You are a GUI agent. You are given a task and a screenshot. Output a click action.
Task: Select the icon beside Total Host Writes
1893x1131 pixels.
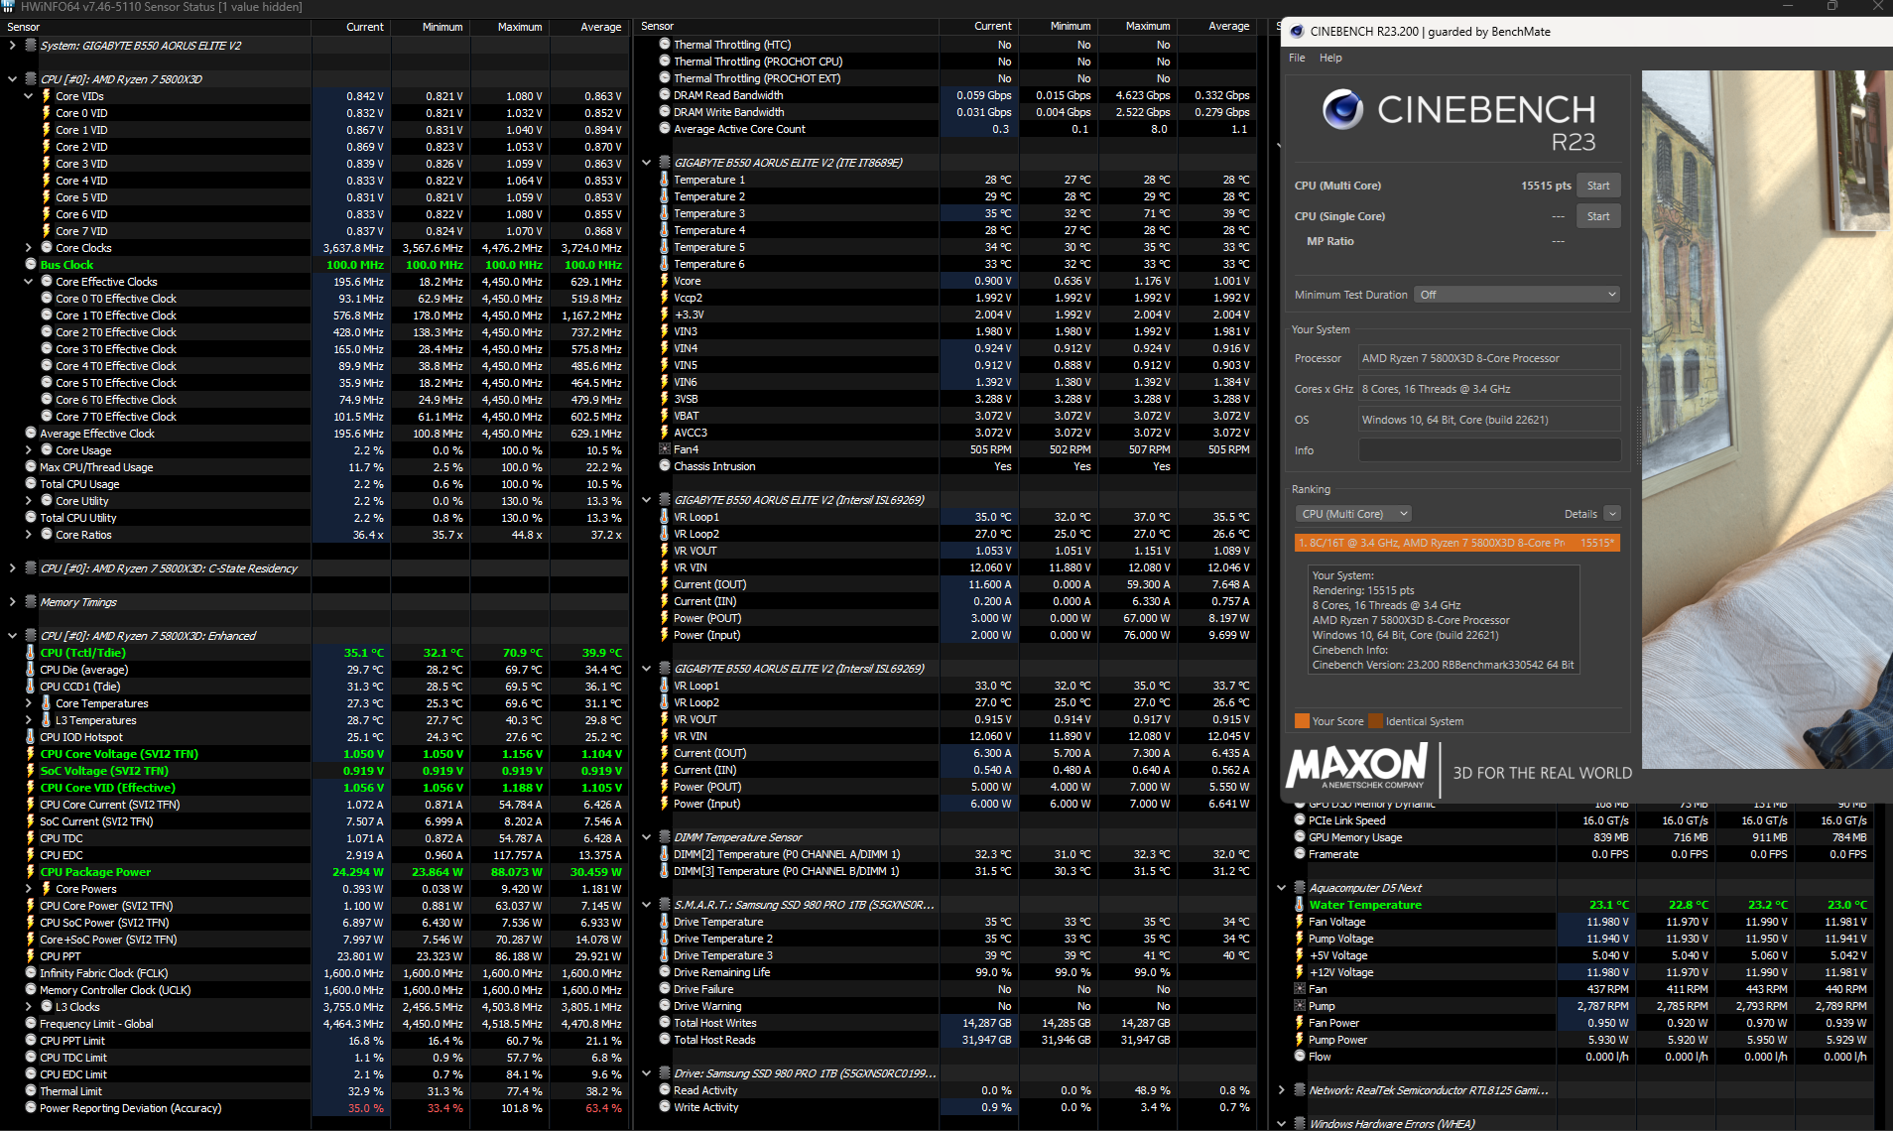coord(665,1023)
